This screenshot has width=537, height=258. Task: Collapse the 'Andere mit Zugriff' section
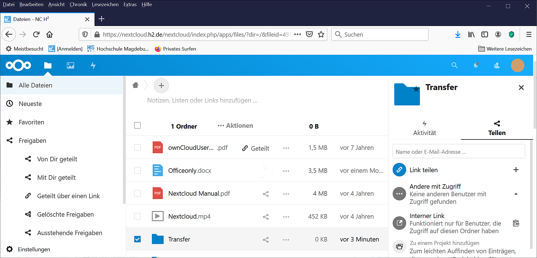click(x=516, y=194)
